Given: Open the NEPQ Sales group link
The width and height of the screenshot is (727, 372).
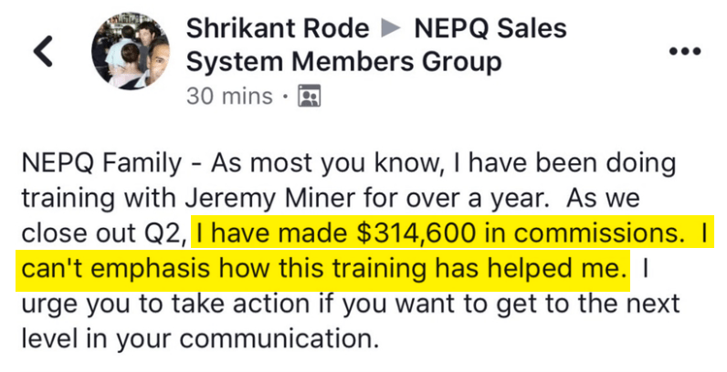Looking at the screenshot, I should tap(490, 28).
